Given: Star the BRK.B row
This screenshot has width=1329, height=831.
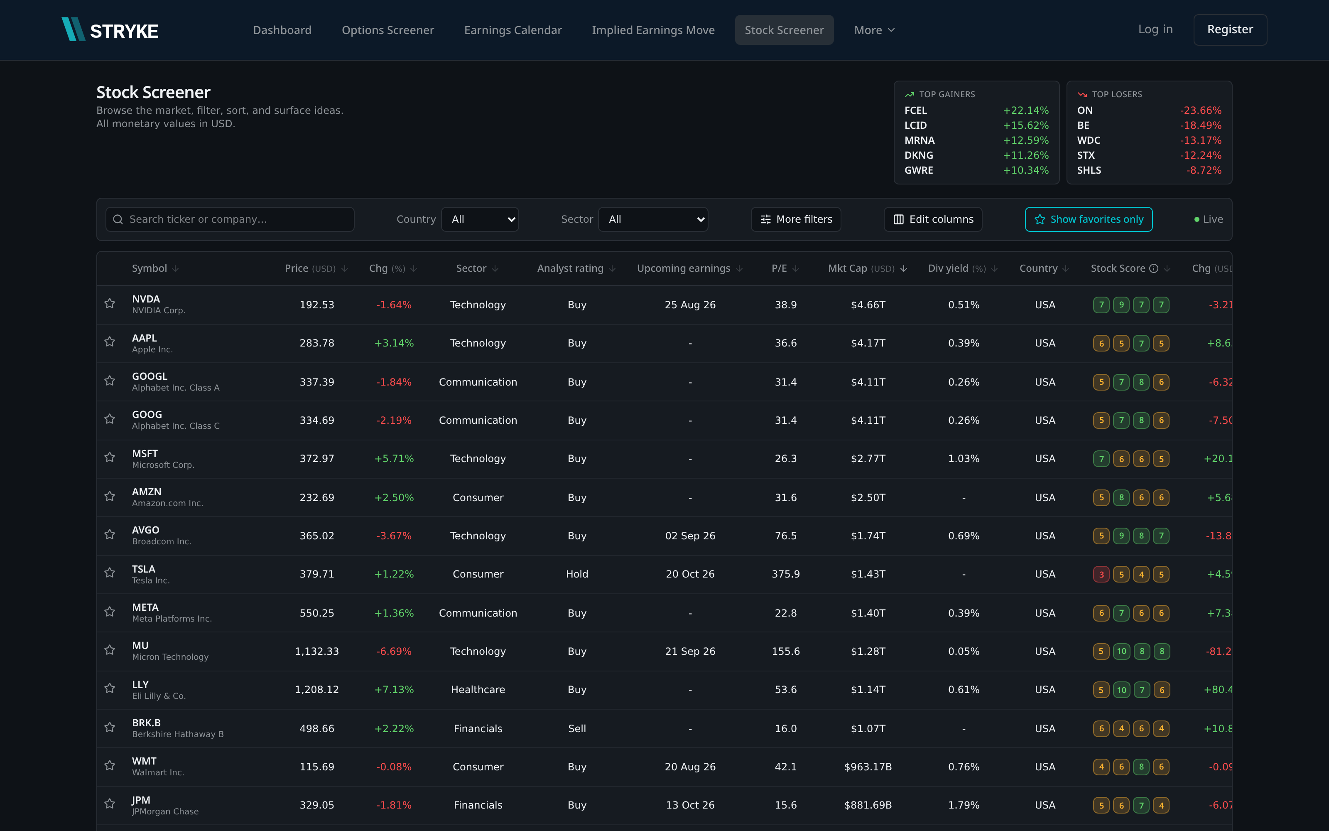Looking at the screenshot, I should coord(110,727).
